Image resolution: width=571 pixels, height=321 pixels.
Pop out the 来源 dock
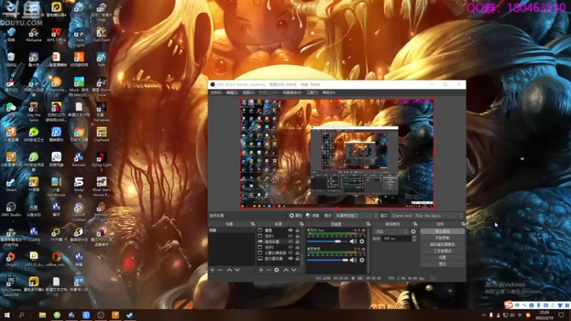[301, 224]
